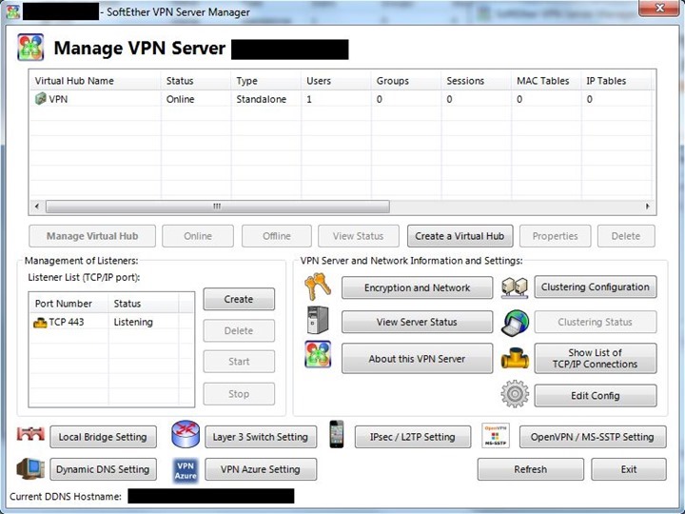The width and height of the screenshot is (685, 514).
Task: Click the hub Delete button beside Properties
Action: pyautogui.click(x=626, y=236)
